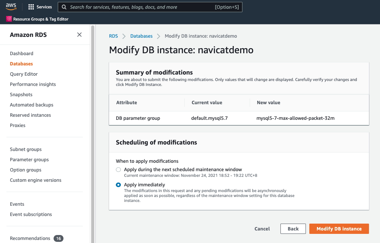Open the Services grid icon menu
This screenshot has width=380, height=243.
click(31, 7)
